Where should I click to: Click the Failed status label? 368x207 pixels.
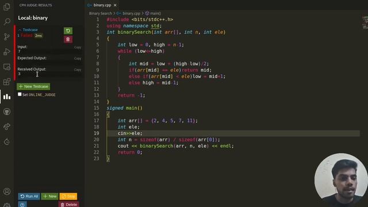(26, 36)
